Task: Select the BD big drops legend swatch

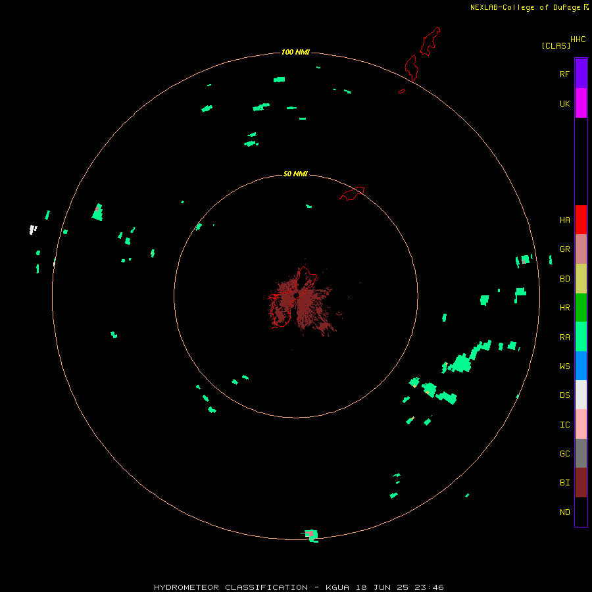Action: click(x=581, y=278)
